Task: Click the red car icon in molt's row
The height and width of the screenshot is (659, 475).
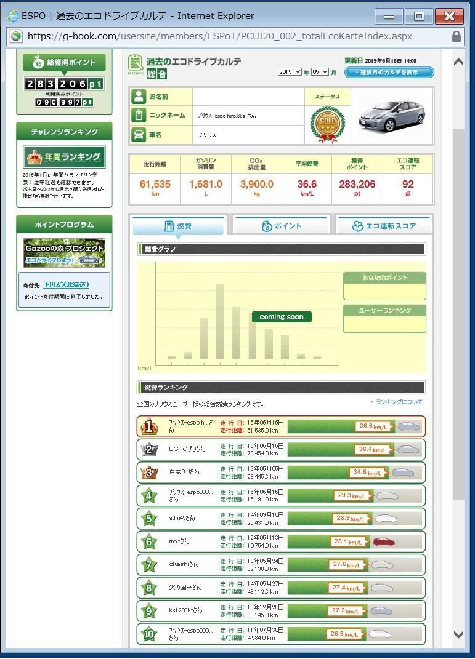Action: pyautogui.click(x=383, y=541)
